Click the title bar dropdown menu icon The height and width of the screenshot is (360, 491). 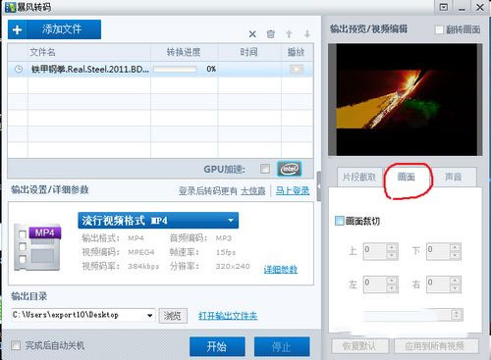(444, 7)
